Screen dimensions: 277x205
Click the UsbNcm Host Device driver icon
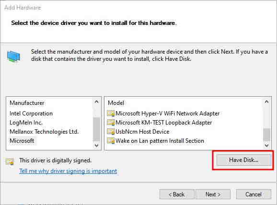point(111,132)
